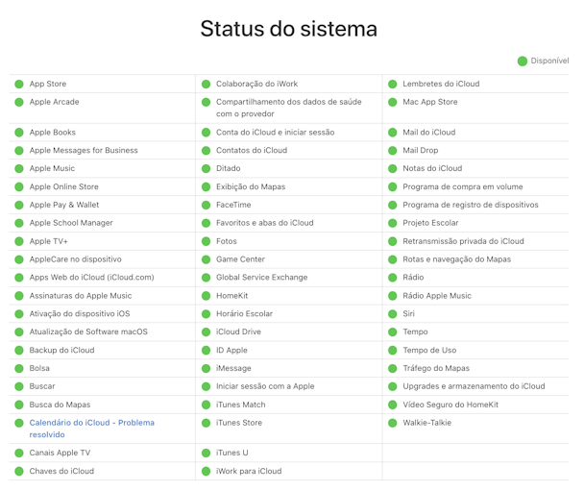Image resolution: width=584 pixels, height=491 pixels.
Task: Click the green status icon next to FaceTime
Action: (x=206, y=205)
